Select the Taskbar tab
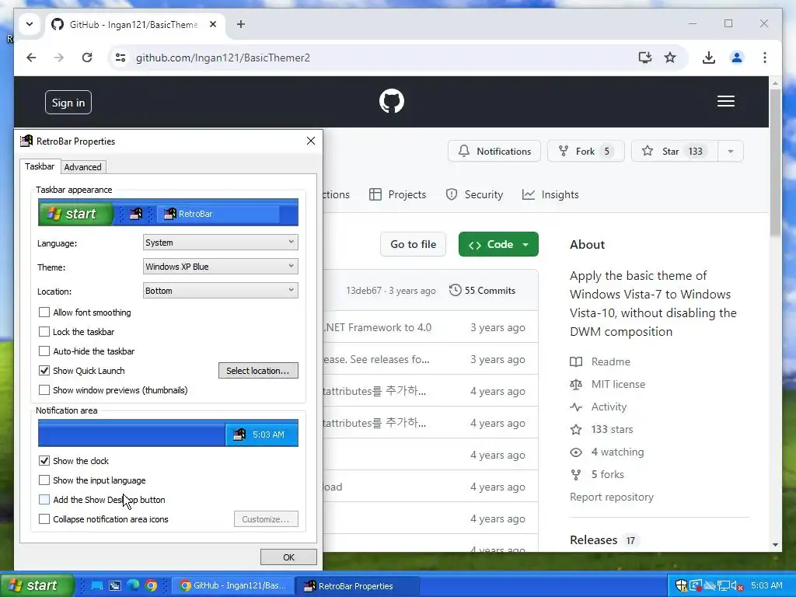 coord(40,166)
